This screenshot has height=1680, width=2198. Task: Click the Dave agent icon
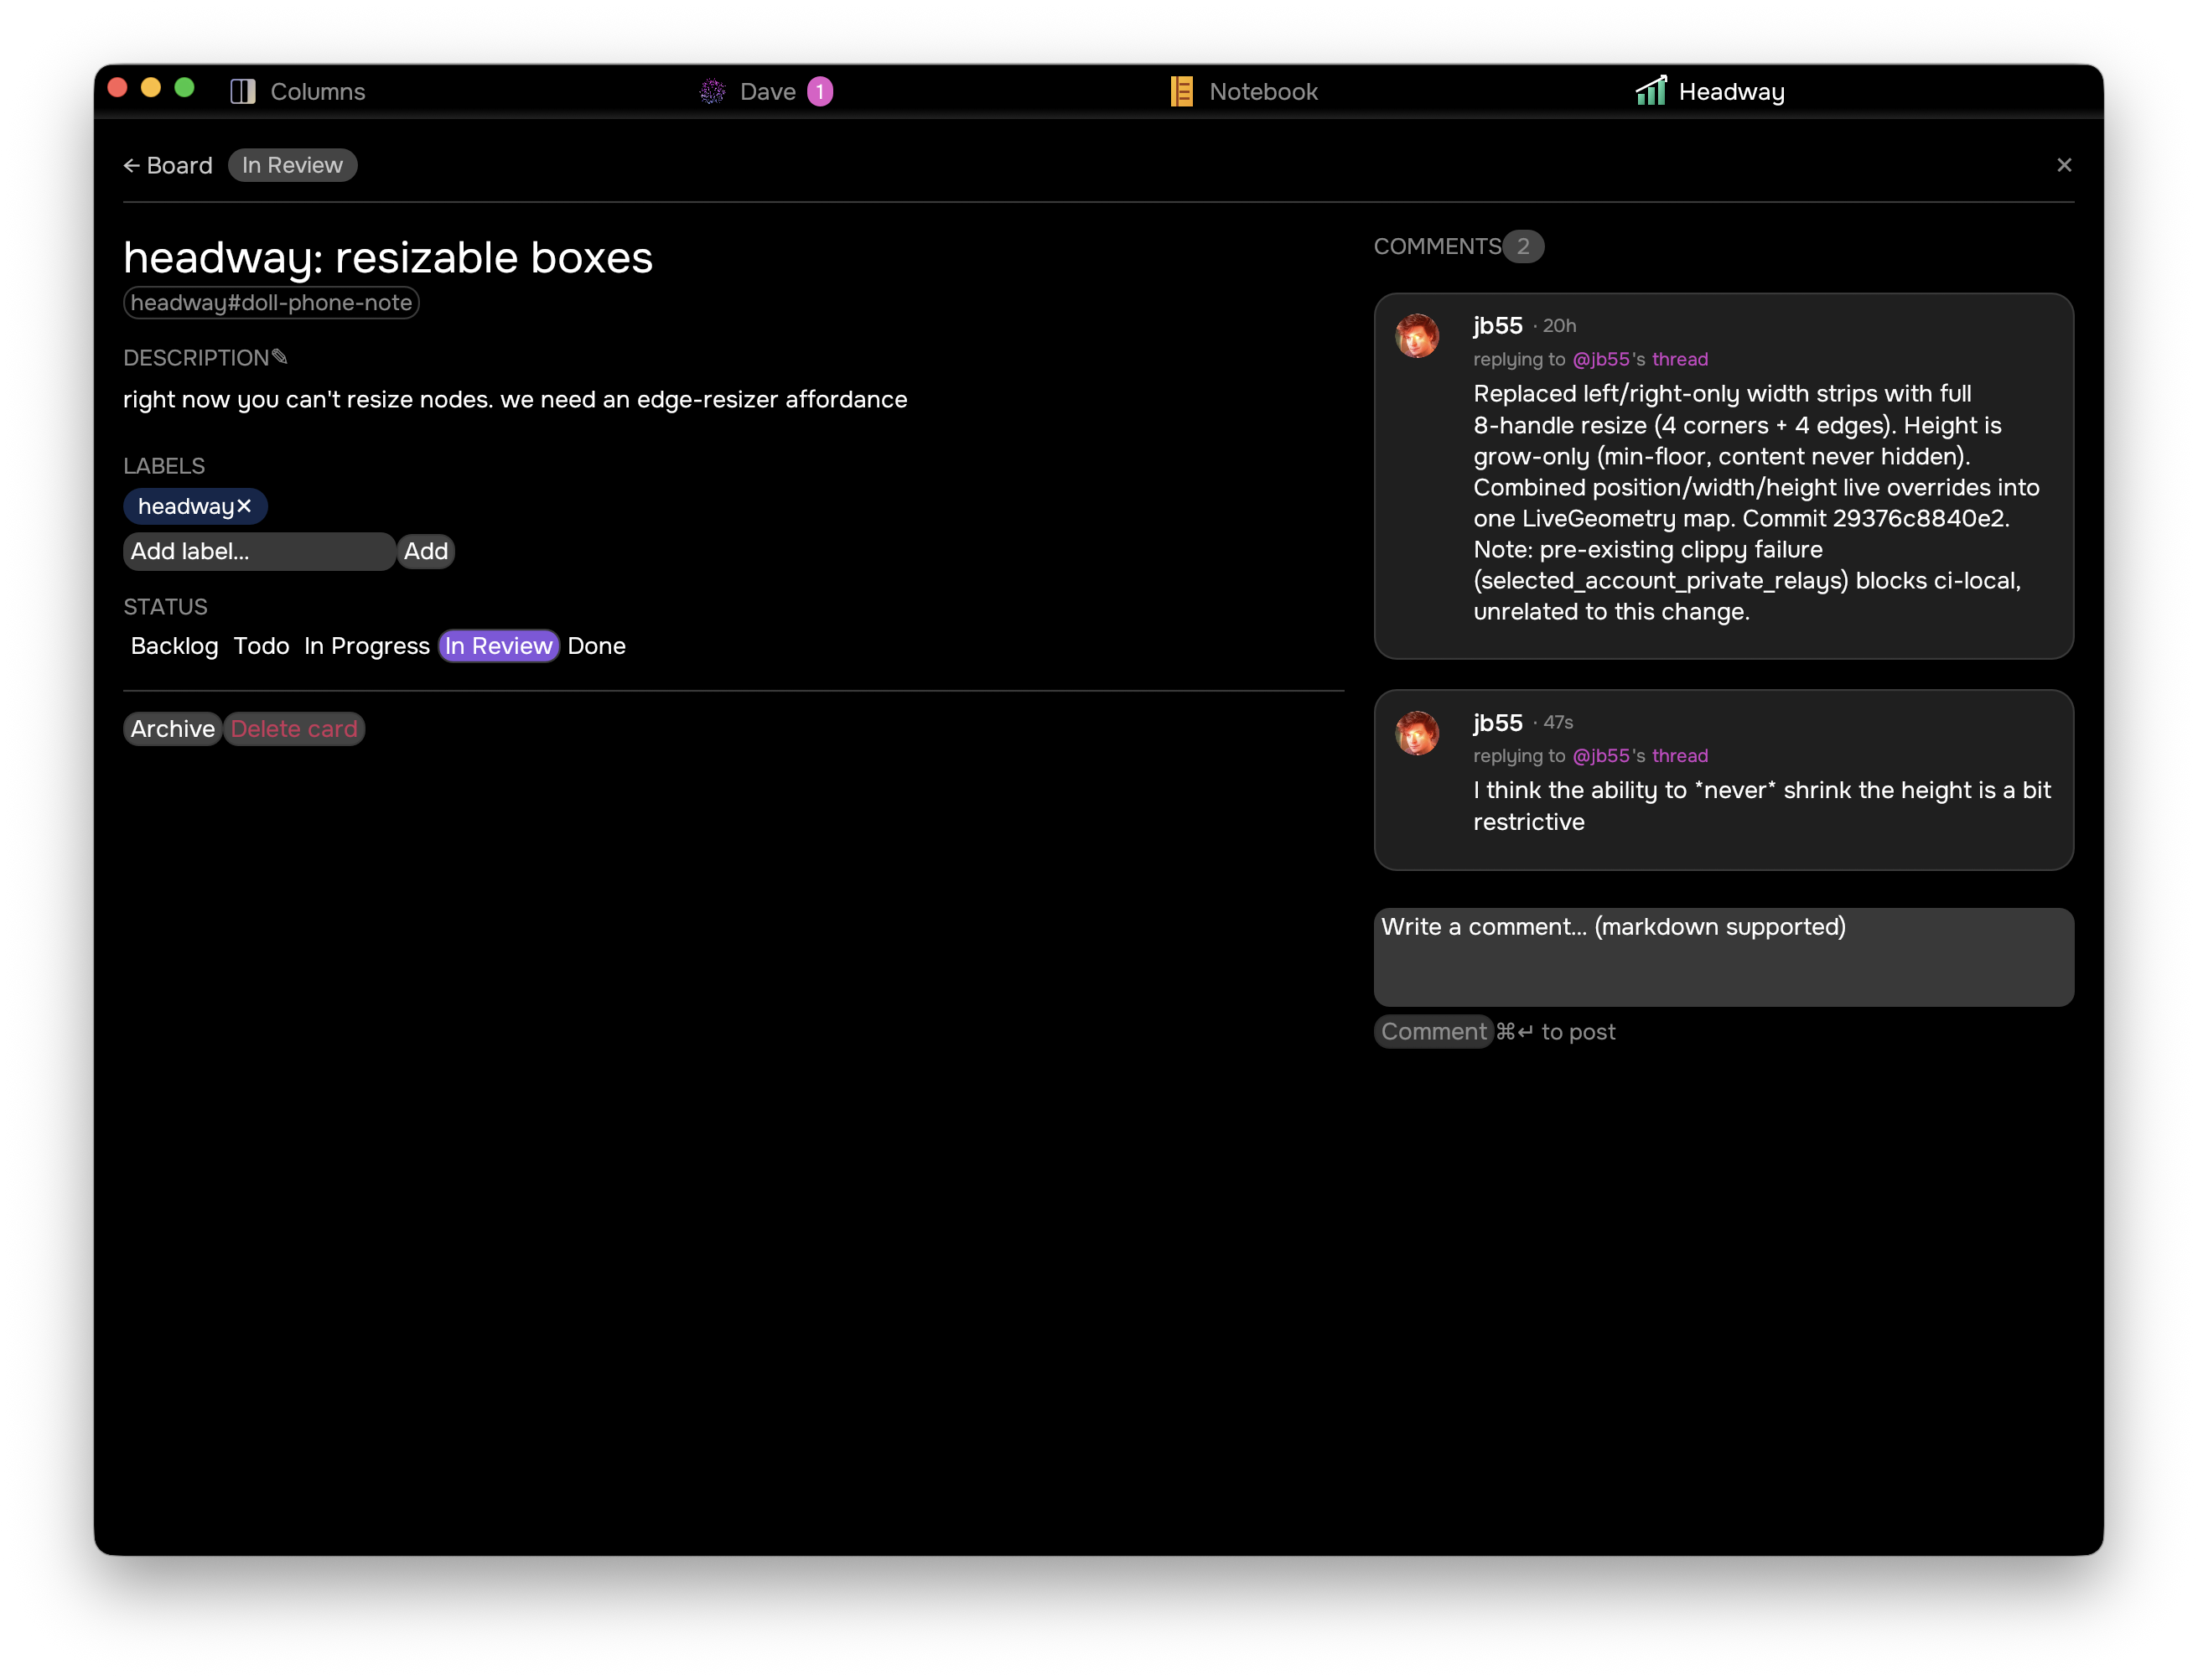click(x=712, y=91)
